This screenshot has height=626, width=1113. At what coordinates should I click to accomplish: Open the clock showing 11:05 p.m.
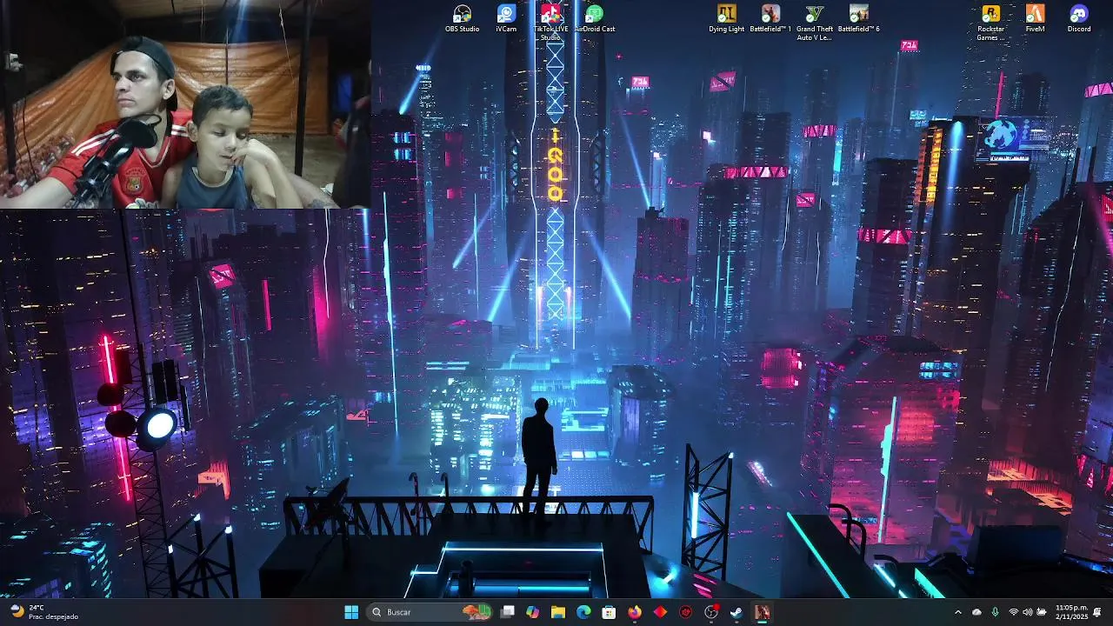tap(1071, 612)
